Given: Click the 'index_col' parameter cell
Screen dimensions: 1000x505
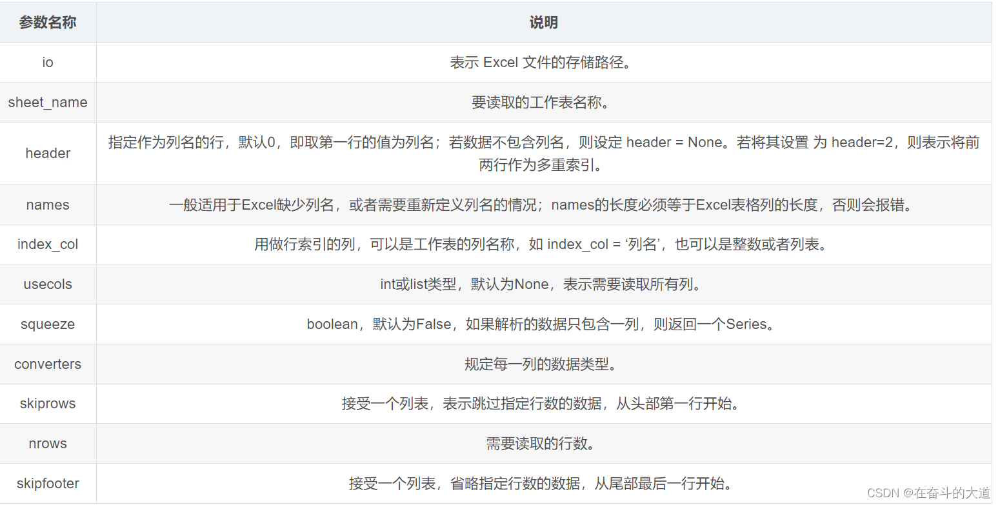Looking at the screenshot, I should 48,244.
